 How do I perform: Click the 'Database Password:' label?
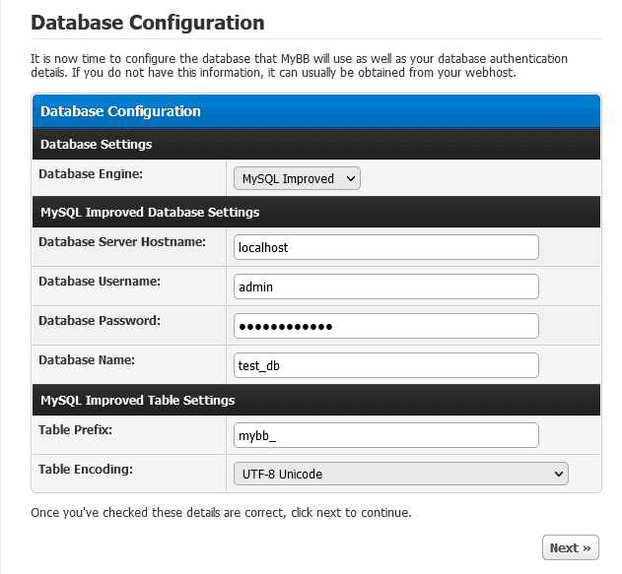click(100, 320)
